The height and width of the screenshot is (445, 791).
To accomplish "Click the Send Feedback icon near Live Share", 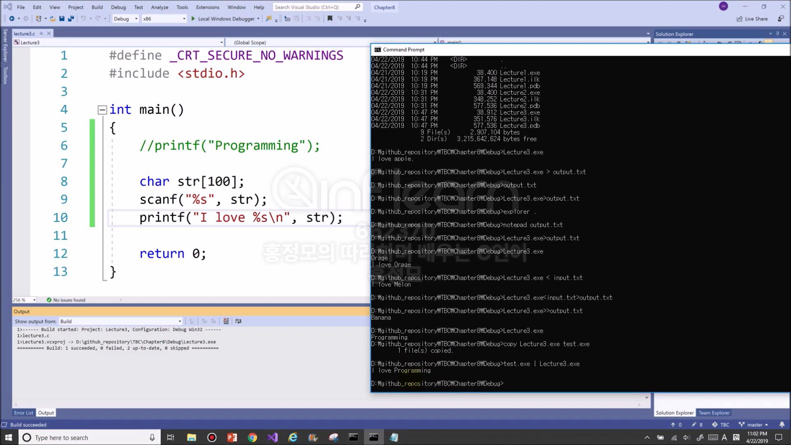I will point(781,19).
